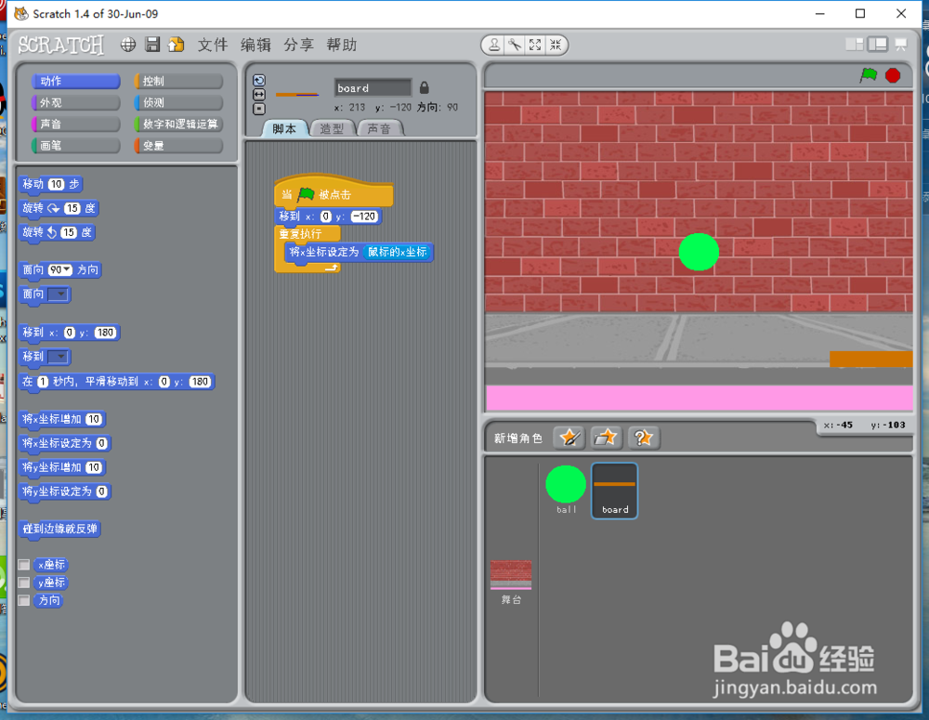Select the 外观 block category
Screen dimensions: 929x720
[x=76, y=102]
